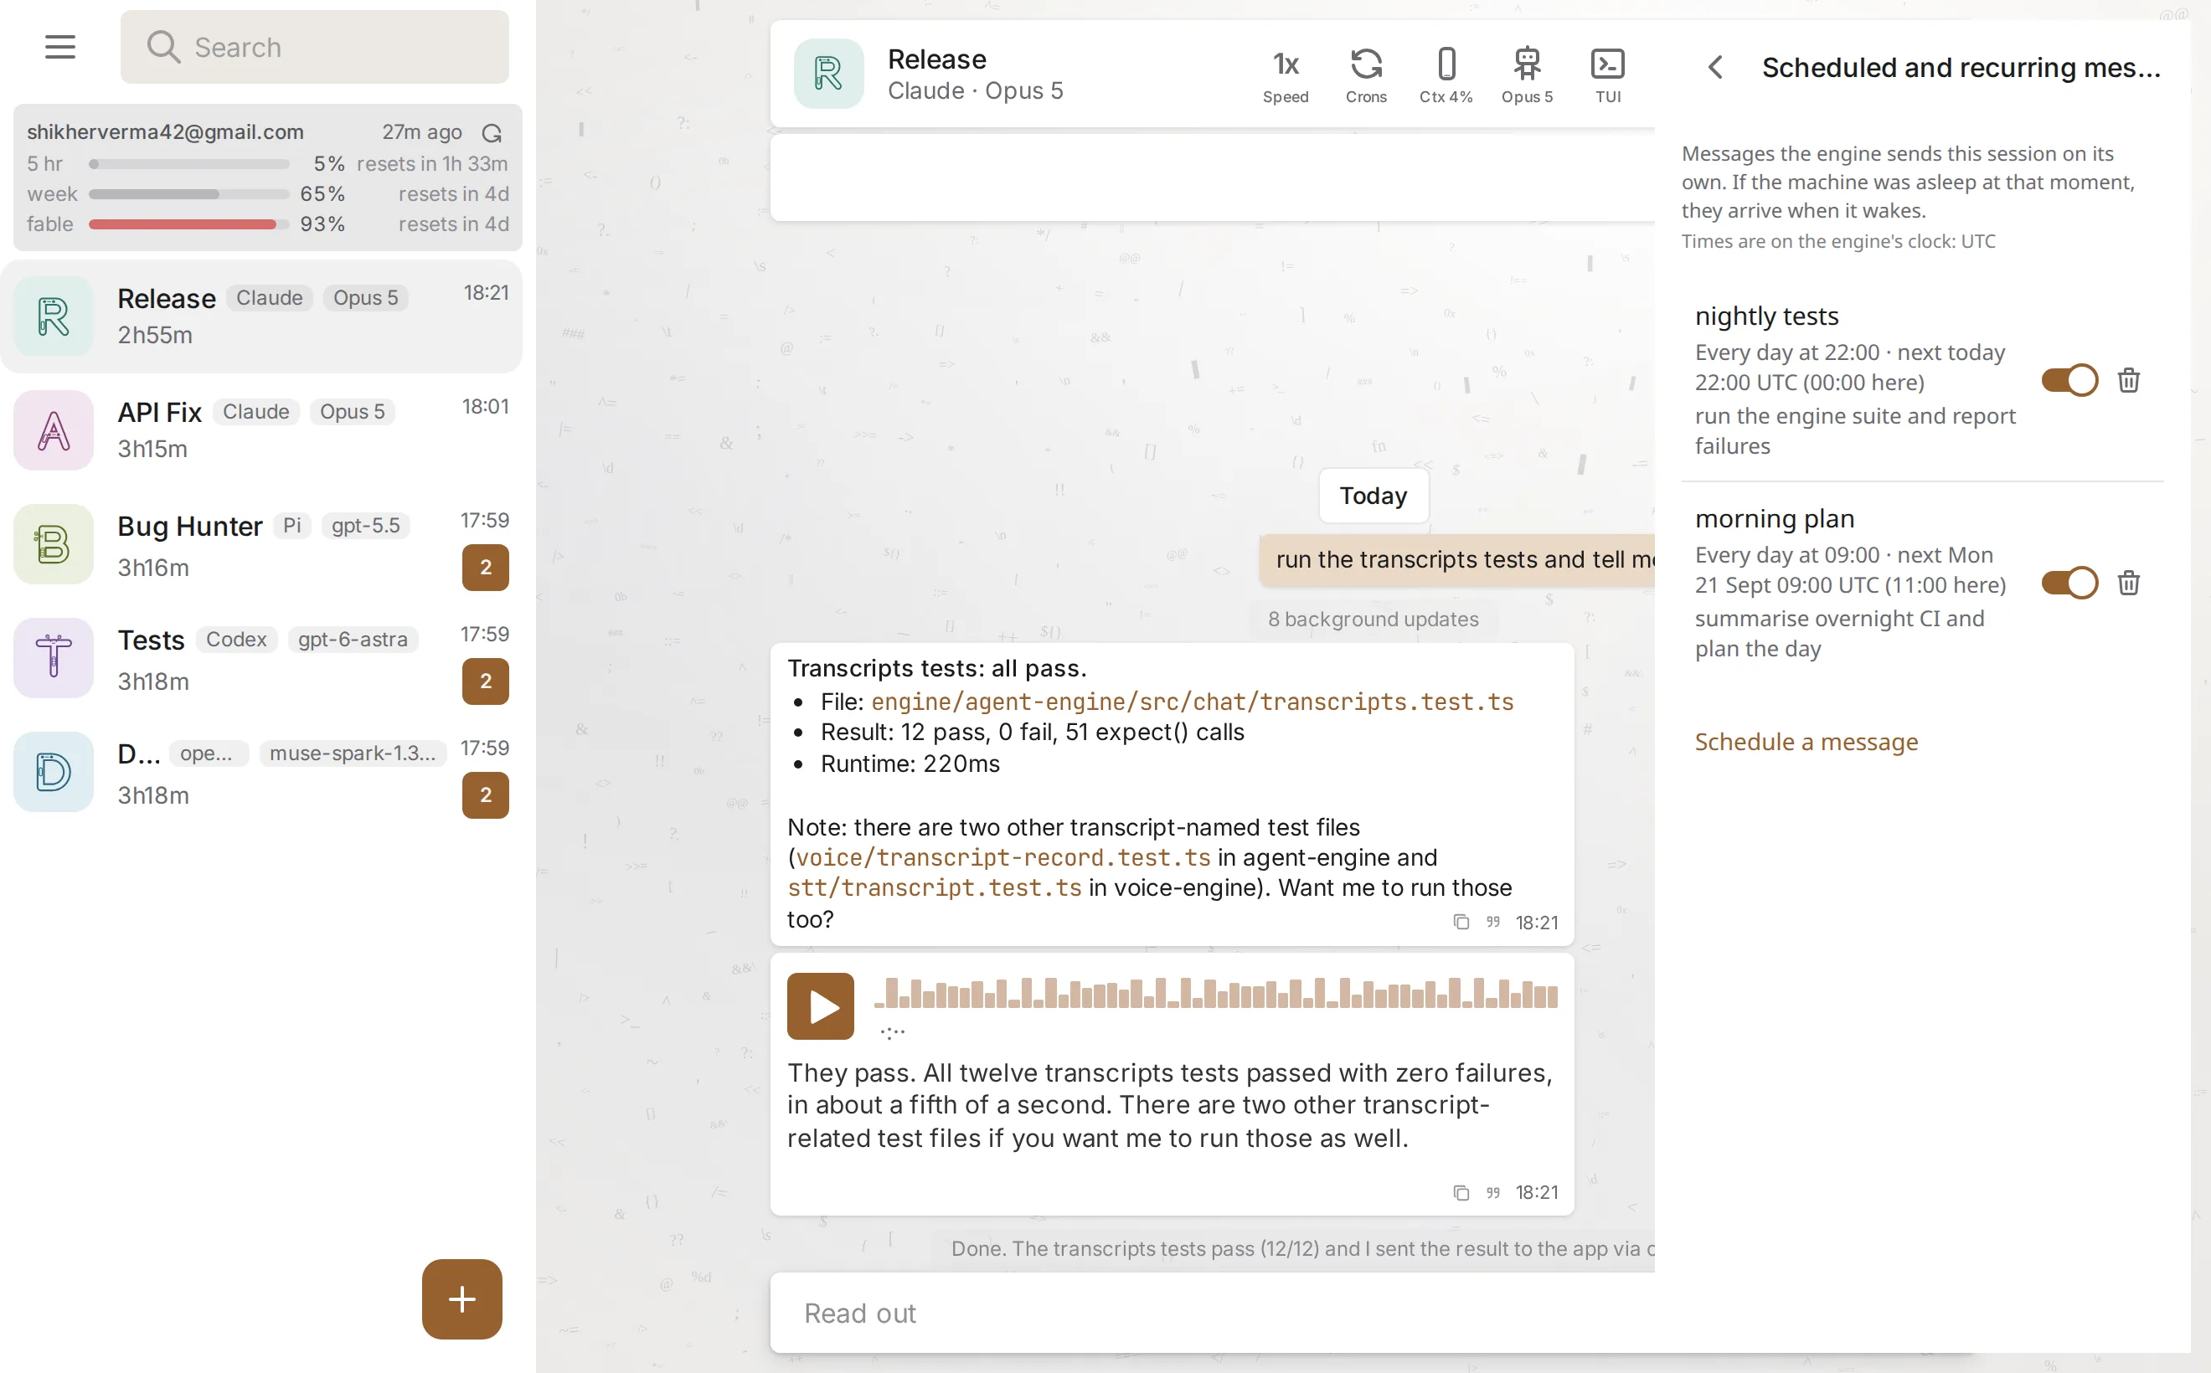Screen dimensions: 2211x1373
Task: Click the gpt-5.5 tag on Bug Hunter
Action: click(365, 526)
